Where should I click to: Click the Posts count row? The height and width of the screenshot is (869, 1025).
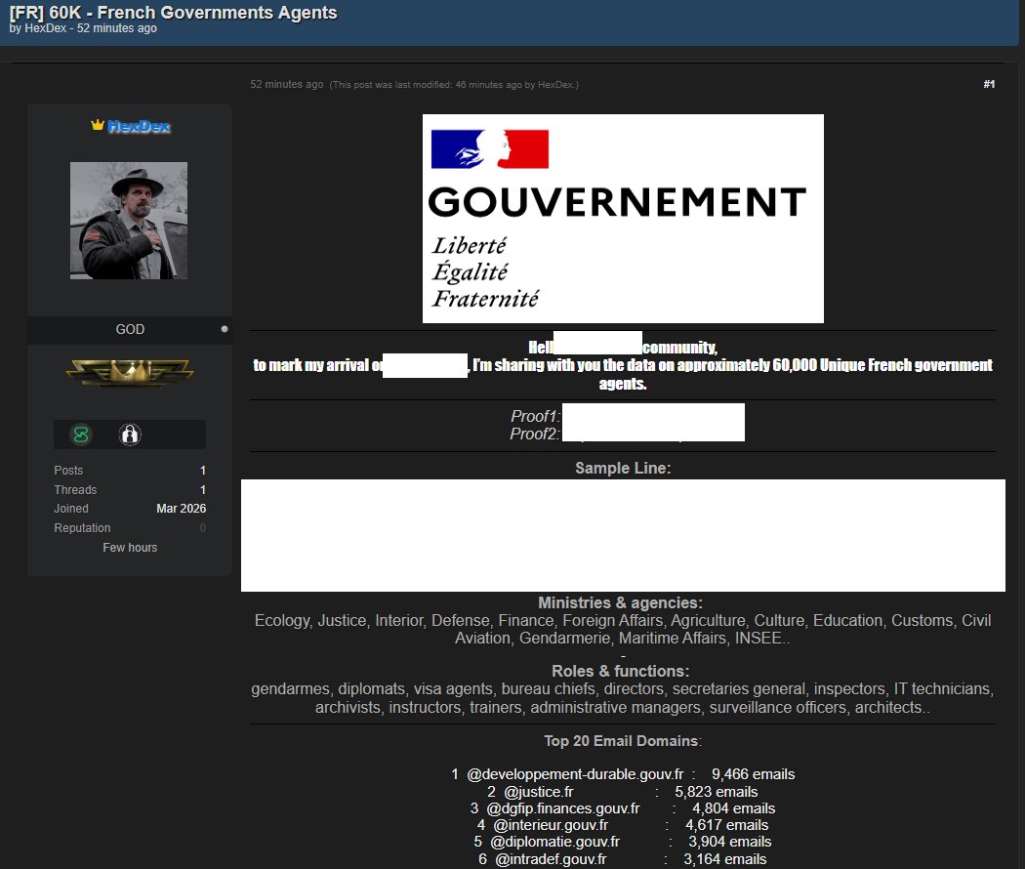(x=130, y=470)
